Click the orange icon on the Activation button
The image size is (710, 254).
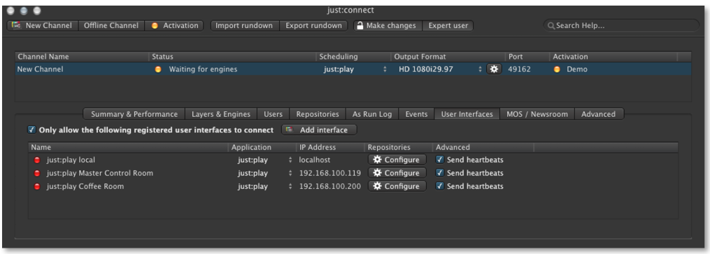click(155, 26)
